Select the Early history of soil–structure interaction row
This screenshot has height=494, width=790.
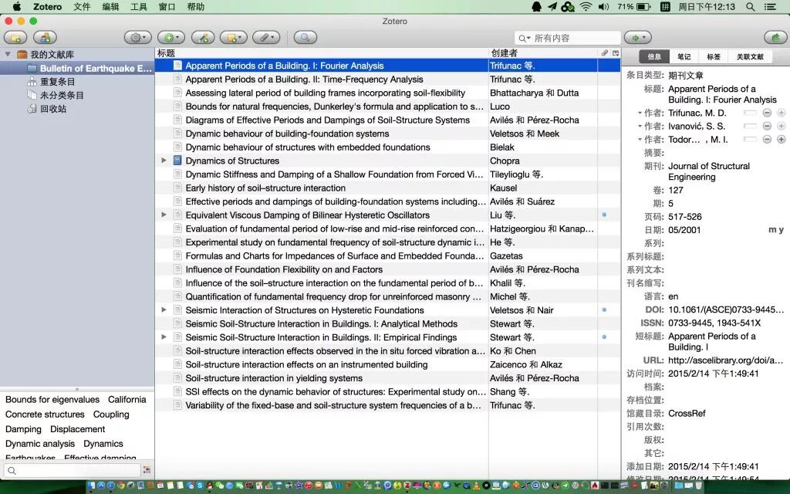pos(387,188)
